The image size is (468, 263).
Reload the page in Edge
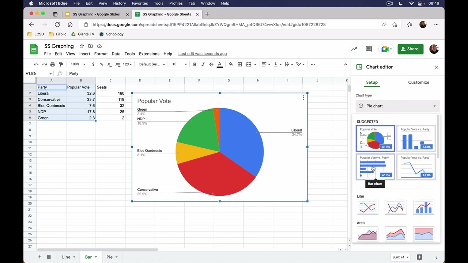tap(57, 24)
